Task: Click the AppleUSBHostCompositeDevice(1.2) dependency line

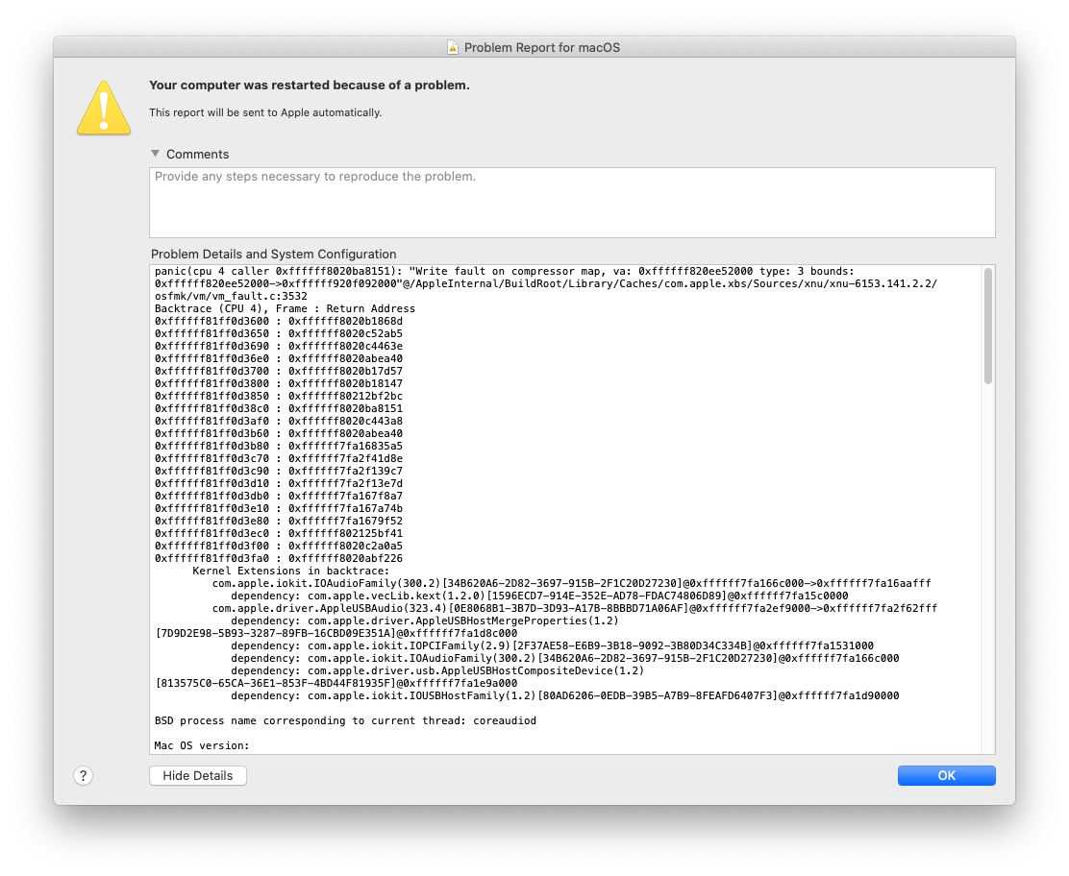Action: 437,671
